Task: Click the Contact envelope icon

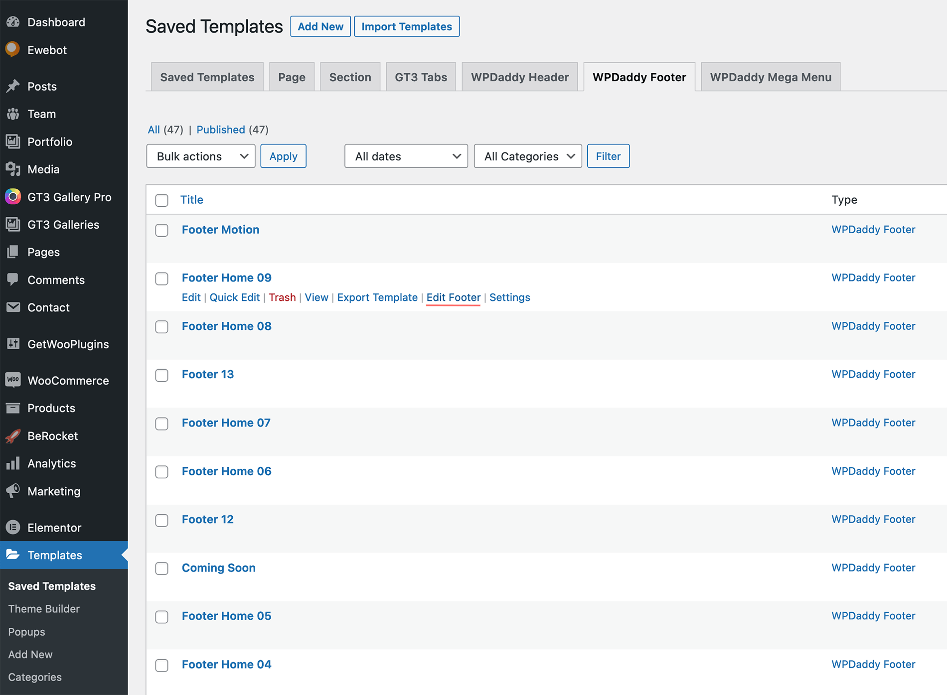Action: coord(13,307)
